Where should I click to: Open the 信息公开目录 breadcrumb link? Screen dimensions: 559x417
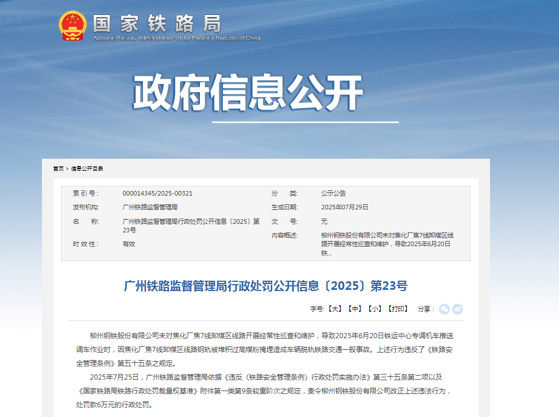pyautogui.click(x=87, y=169)
